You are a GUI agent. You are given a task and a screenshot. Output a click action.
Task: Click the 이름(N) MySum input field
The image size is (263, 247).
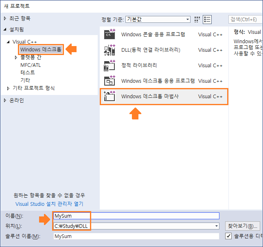(x=136, y=216)
